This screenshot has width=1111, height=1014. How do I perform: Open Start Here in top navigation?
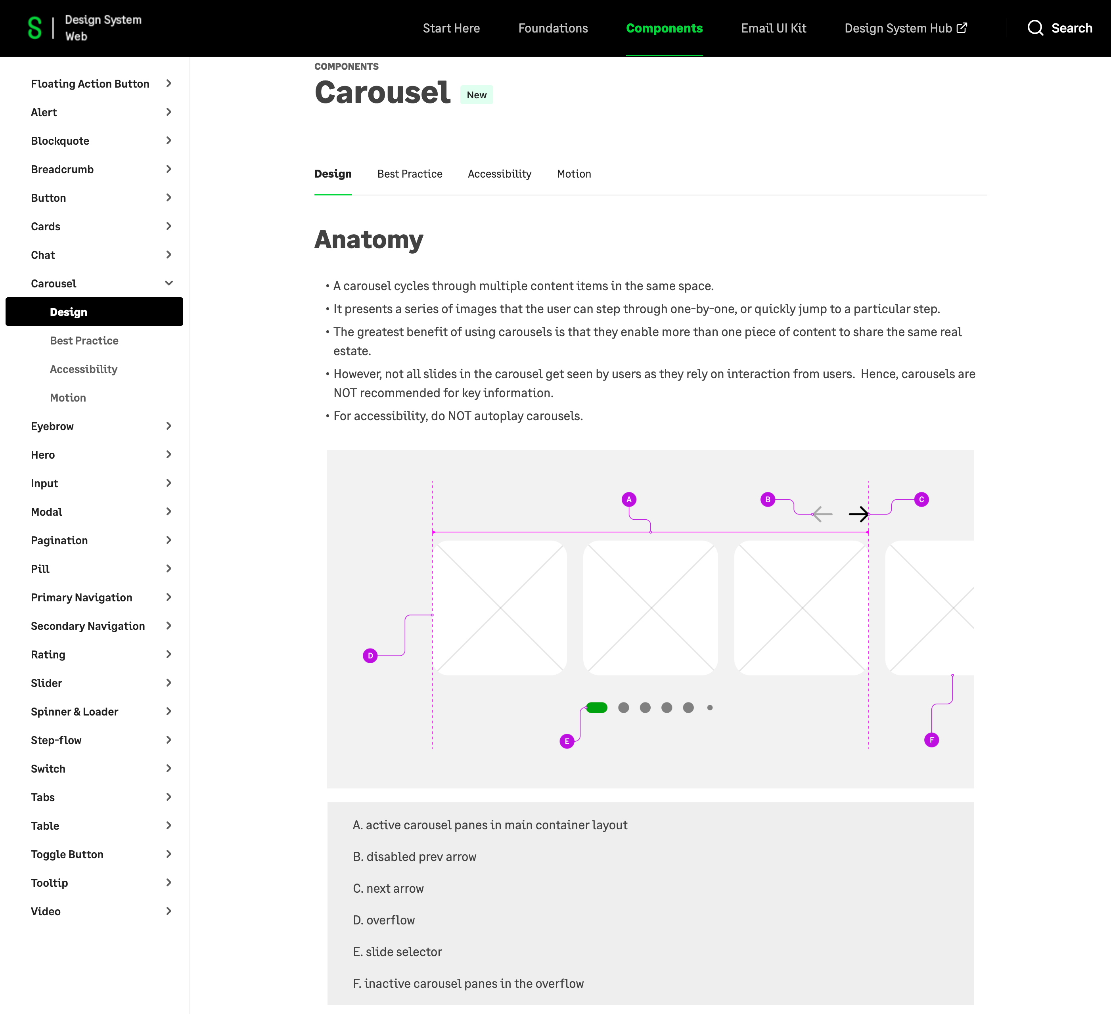coord(451,28)
